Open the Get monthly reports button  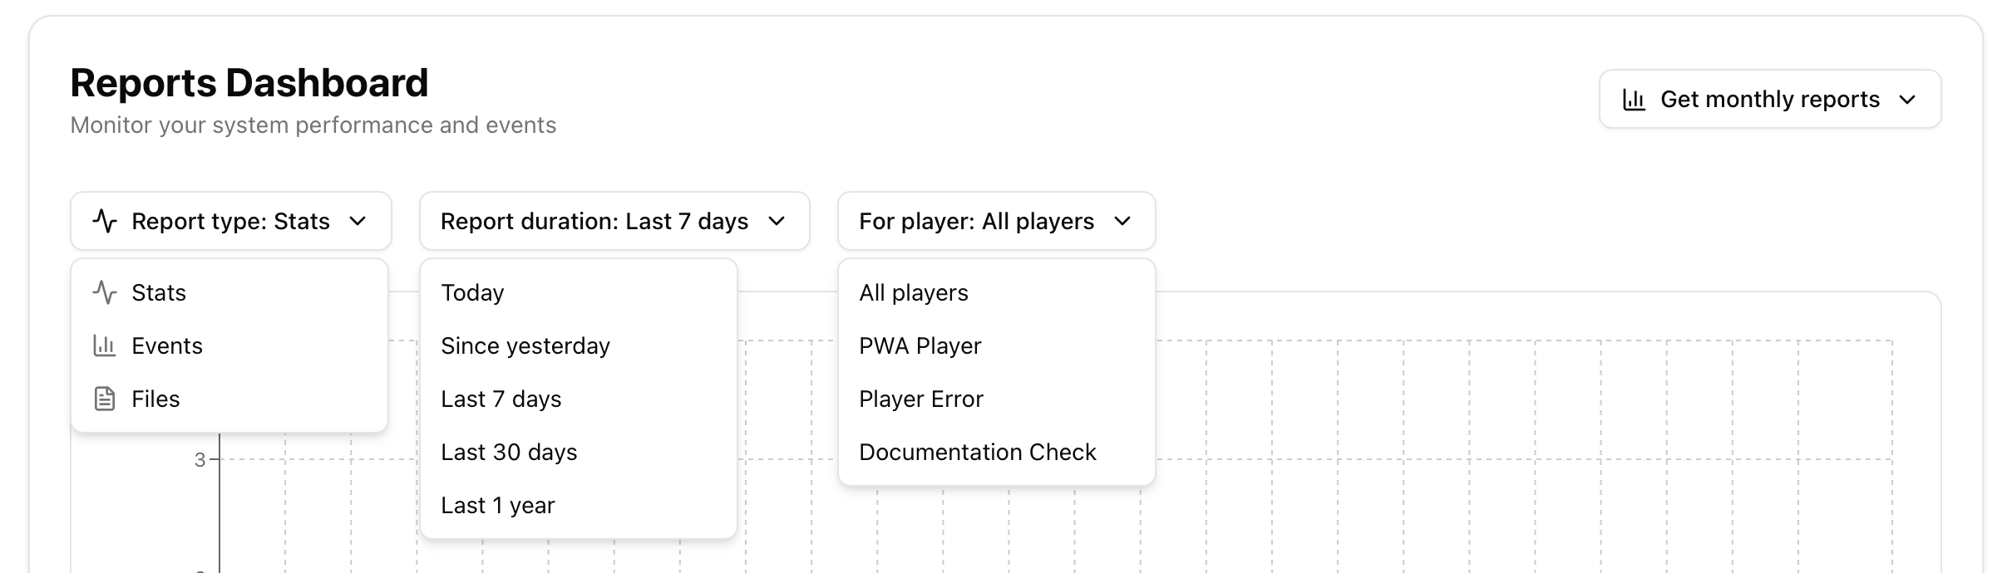click(x=1769, y=100)
